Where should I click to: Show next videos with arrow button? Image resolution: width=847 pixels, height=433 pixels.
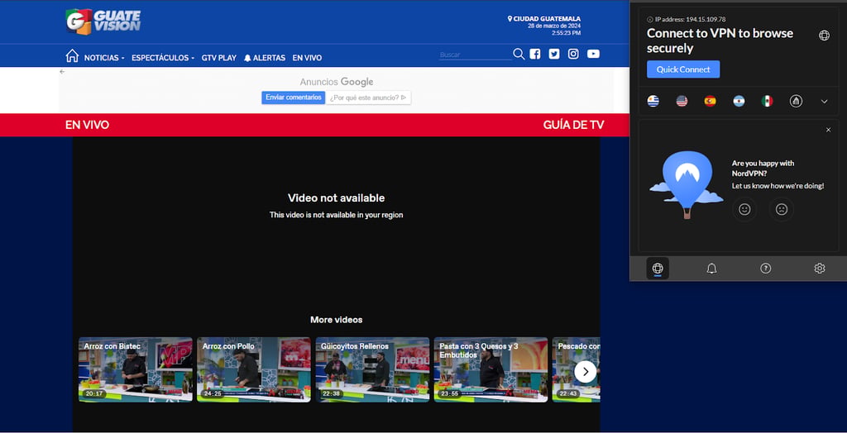(x=585, y=372)
